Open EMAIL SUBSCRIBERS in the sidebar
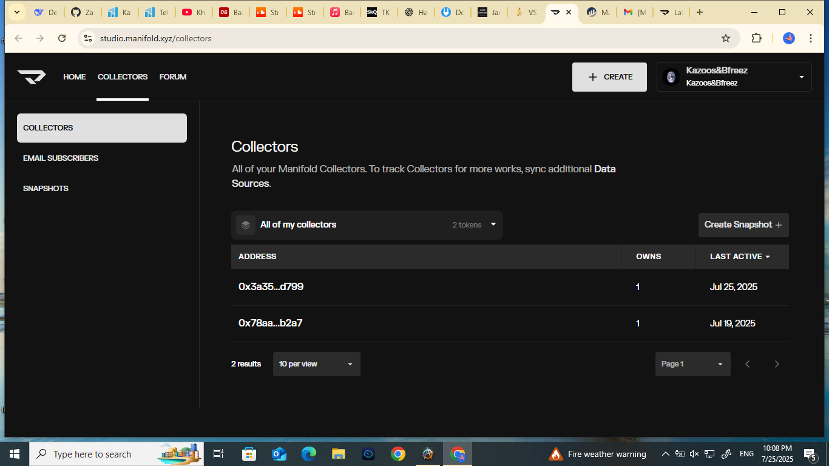Image resolution: width=829 pixels, height=466 pixels. coord(61,158)
